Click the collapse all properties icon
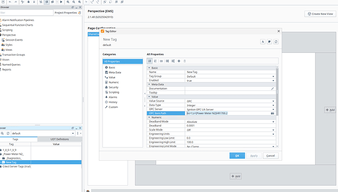The image size is (338, 192). click(173, 61)
